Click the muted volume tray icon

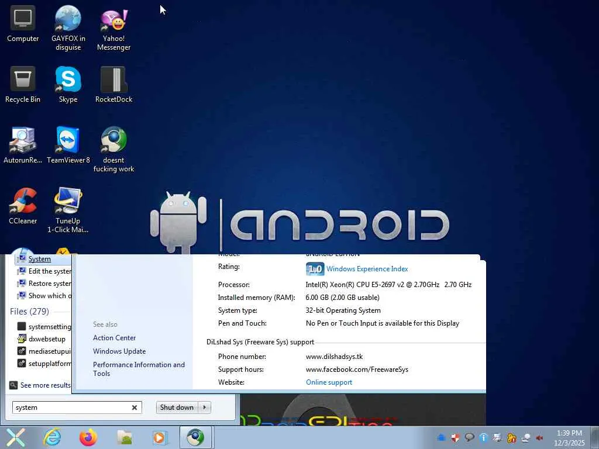(540, 438)
